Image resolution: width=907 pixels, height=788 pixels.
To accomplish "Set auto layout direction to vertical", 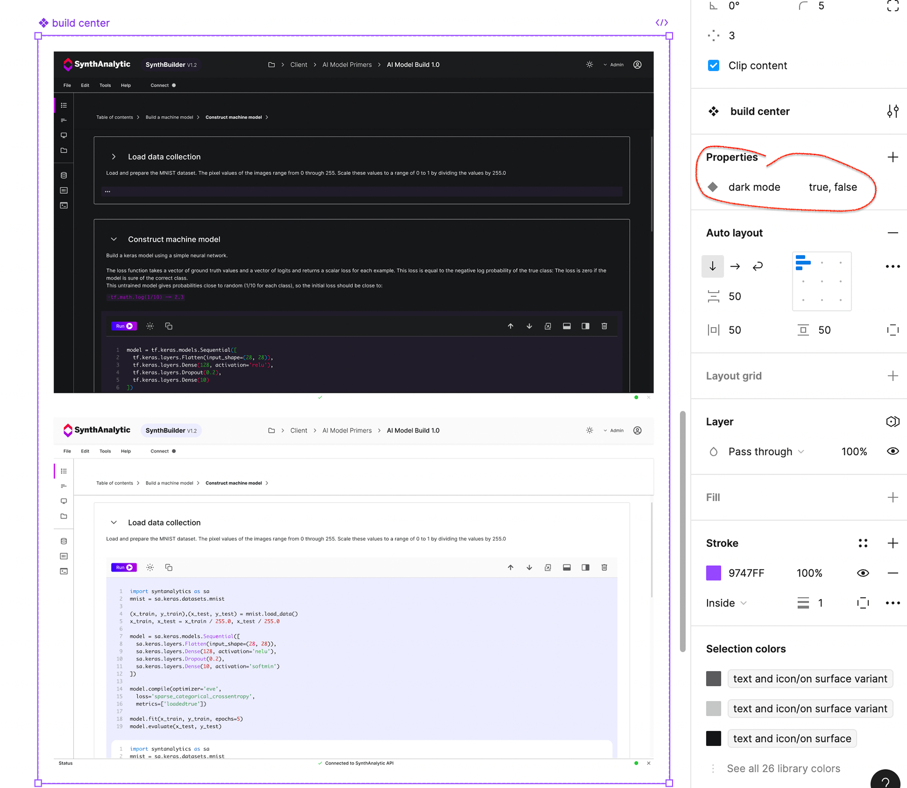I will click(x=712, y=267).
